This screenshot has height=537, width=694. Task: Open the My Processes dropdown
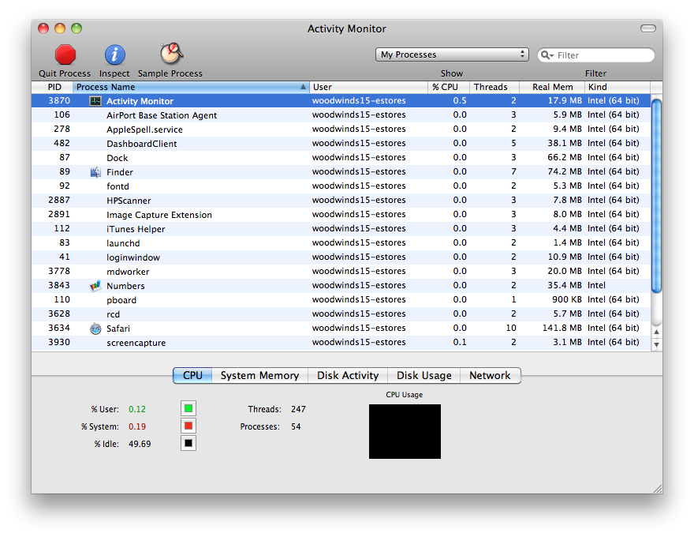pyautogui.click(x=451, y=54)
